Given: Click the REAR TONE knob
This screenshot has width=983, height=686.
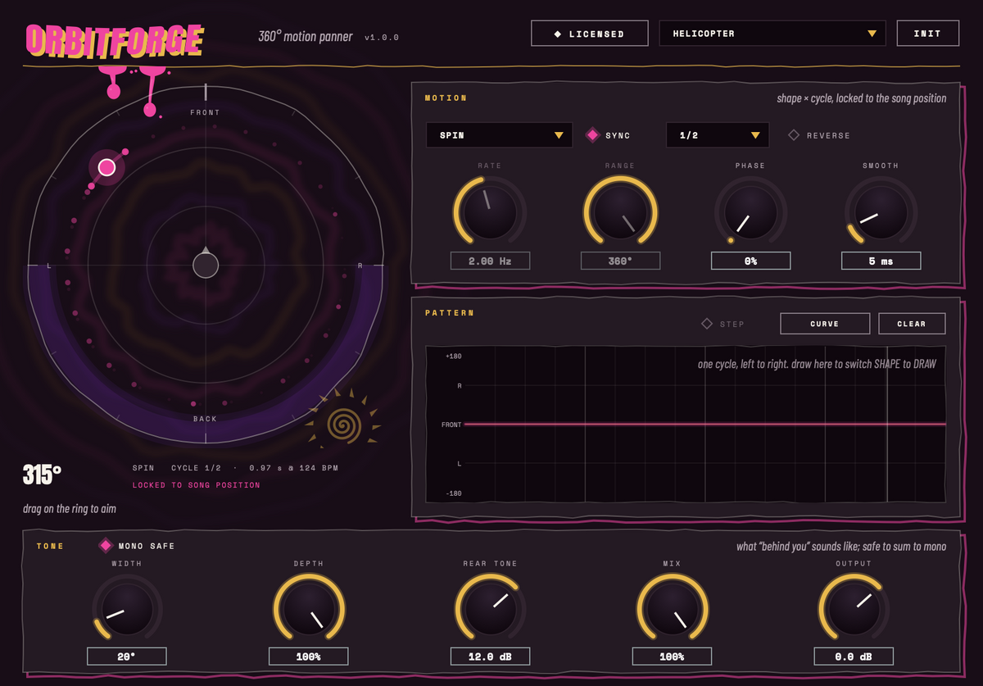Looking at the screenshot, I should (x=491, y=609).
